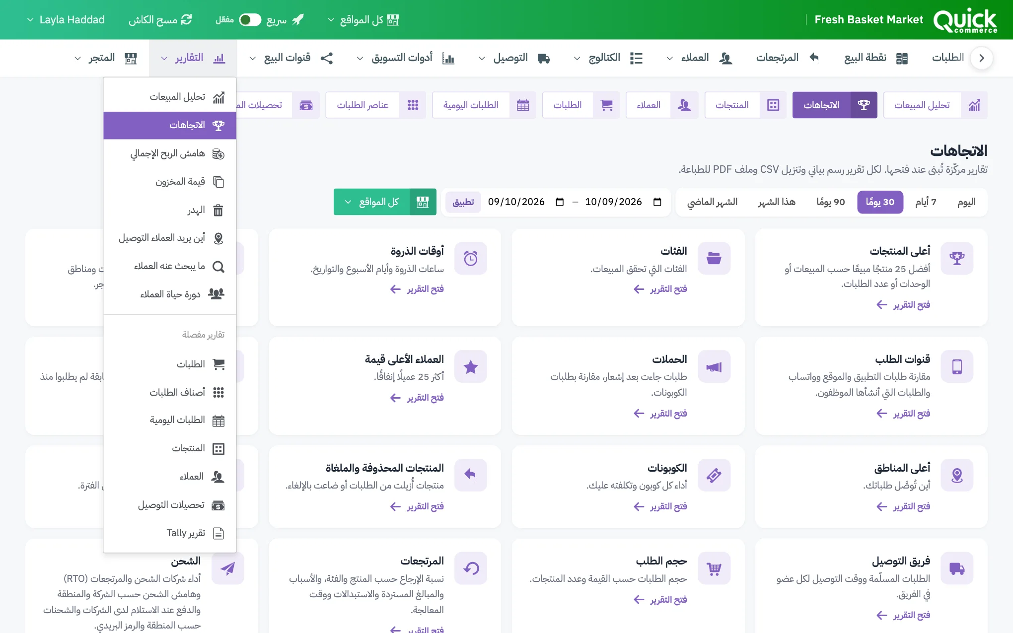The height and width of the screenshot is (633, 1013).
Task: Expand the أدوات التسويق menu
Action: pyautogui.click(x=405, y=58)
